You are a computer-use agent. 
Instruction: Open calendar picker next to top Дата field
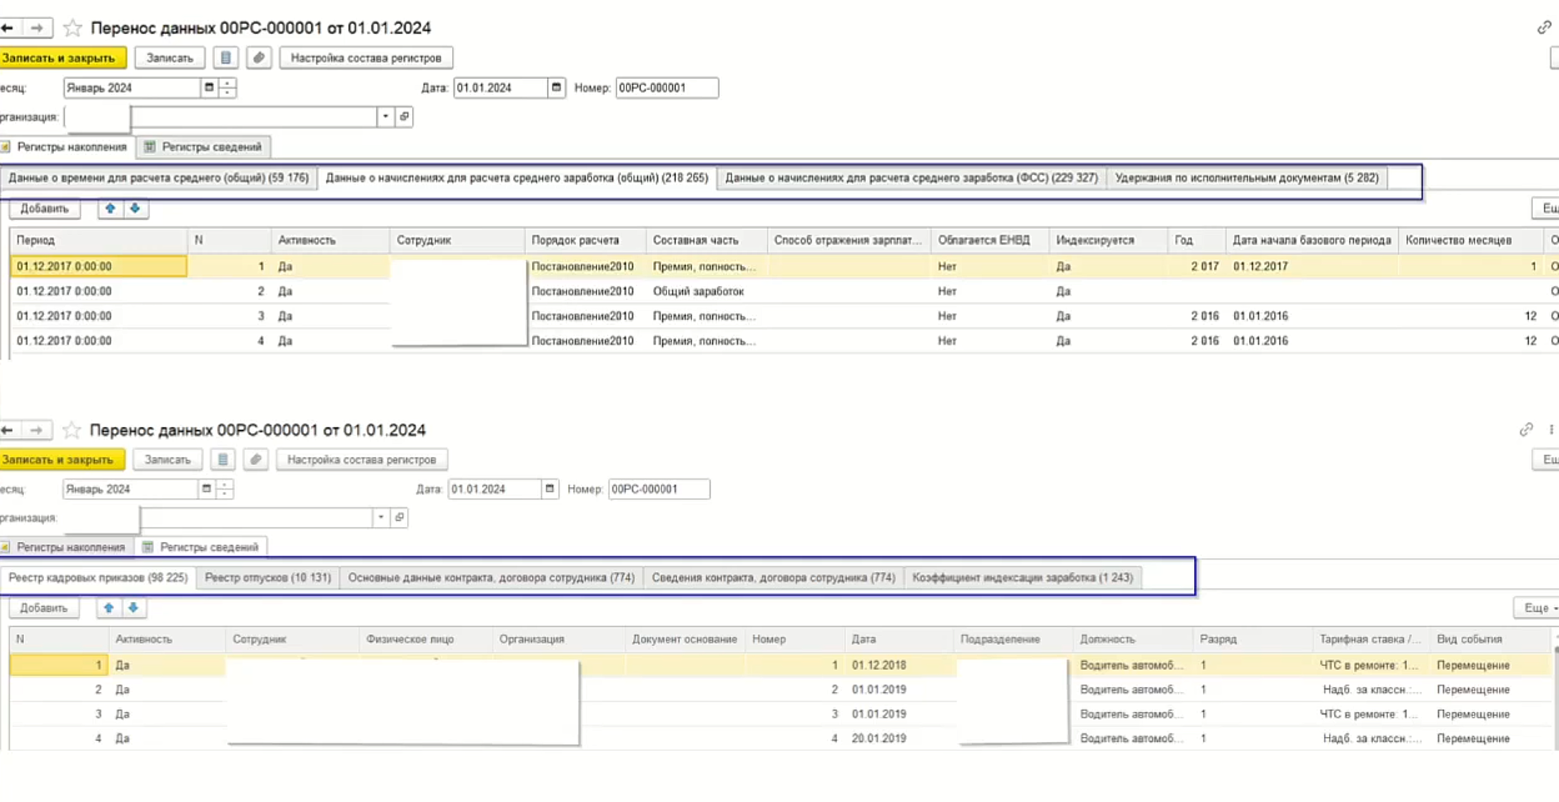(x=556, y=88)
